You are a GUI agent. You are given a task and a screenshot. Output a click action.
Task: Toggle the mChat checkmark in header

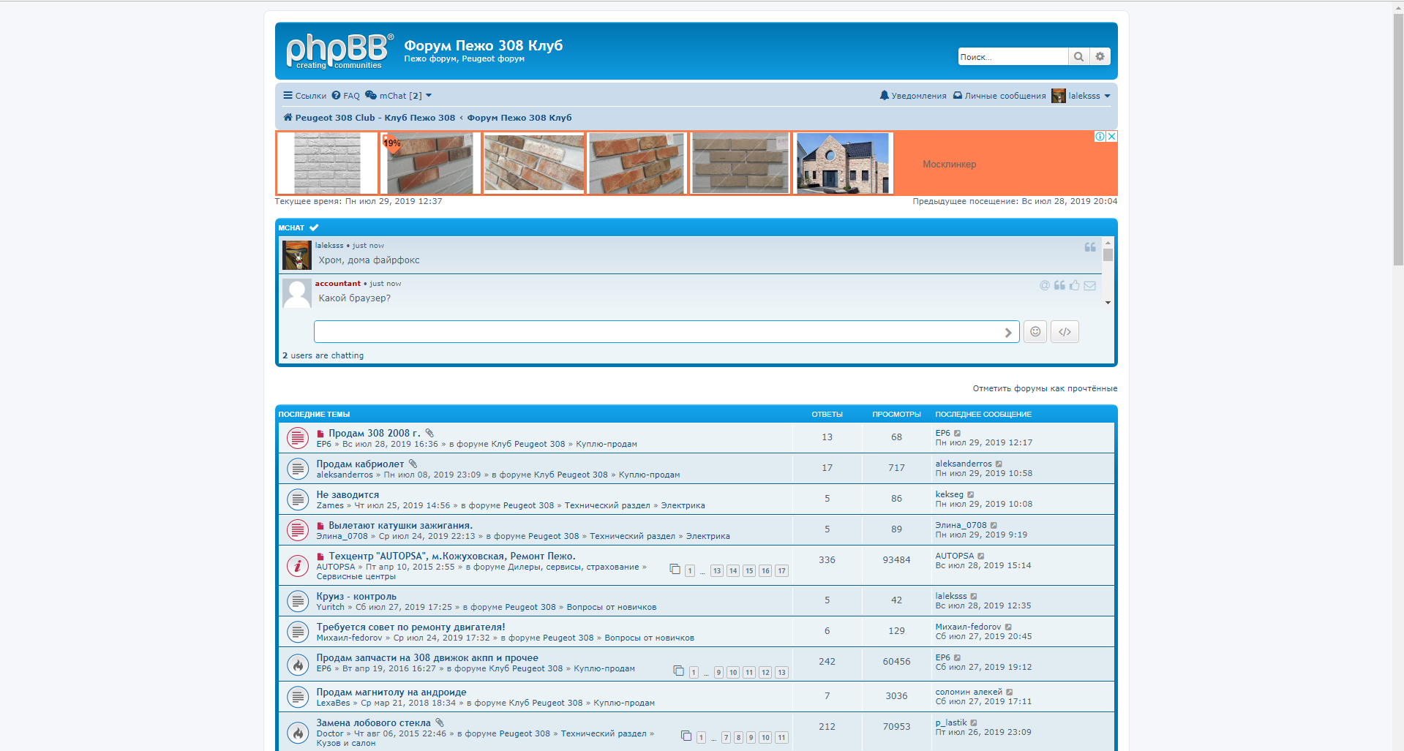click(x=314, y=228)
